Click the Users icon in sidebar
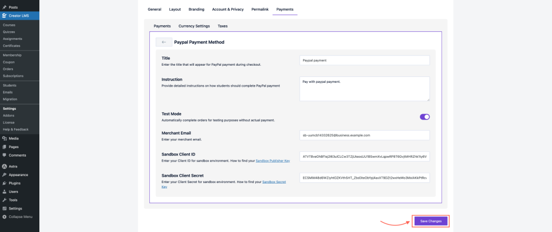Image resolution: width=552 pixels, height=232 pixels. [5, 192]
